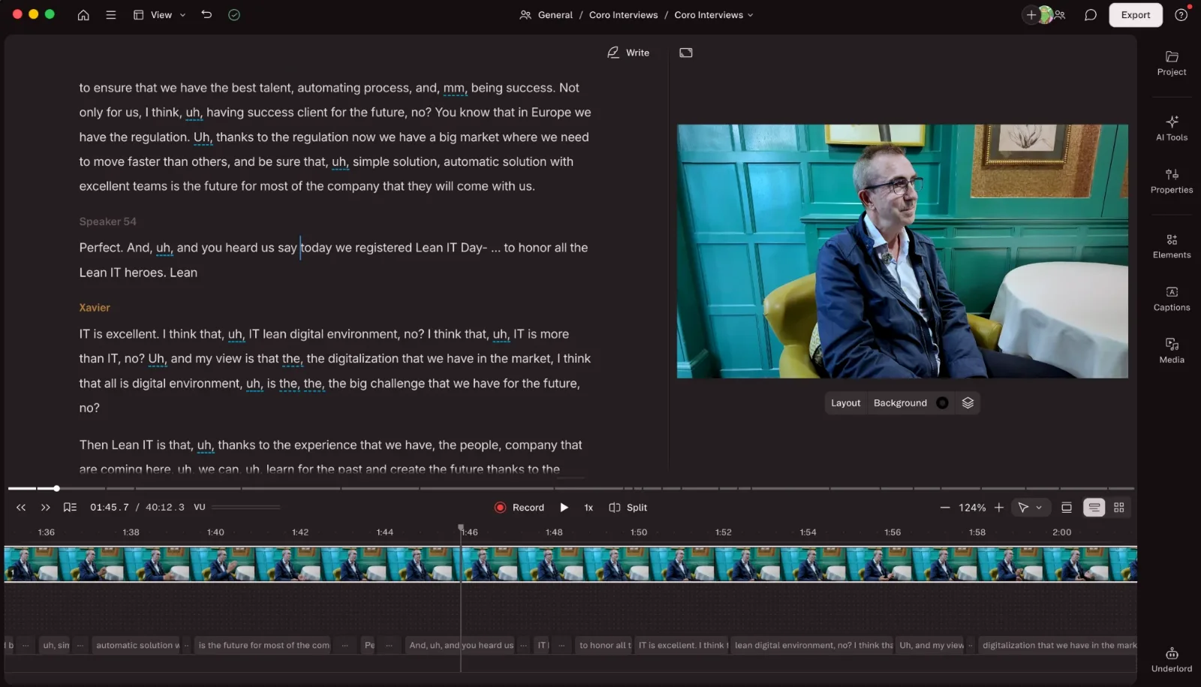Screen dimensions: 1201x687
Task: Undo the last action
Action: pyautogui.click(x=206, y=15)
